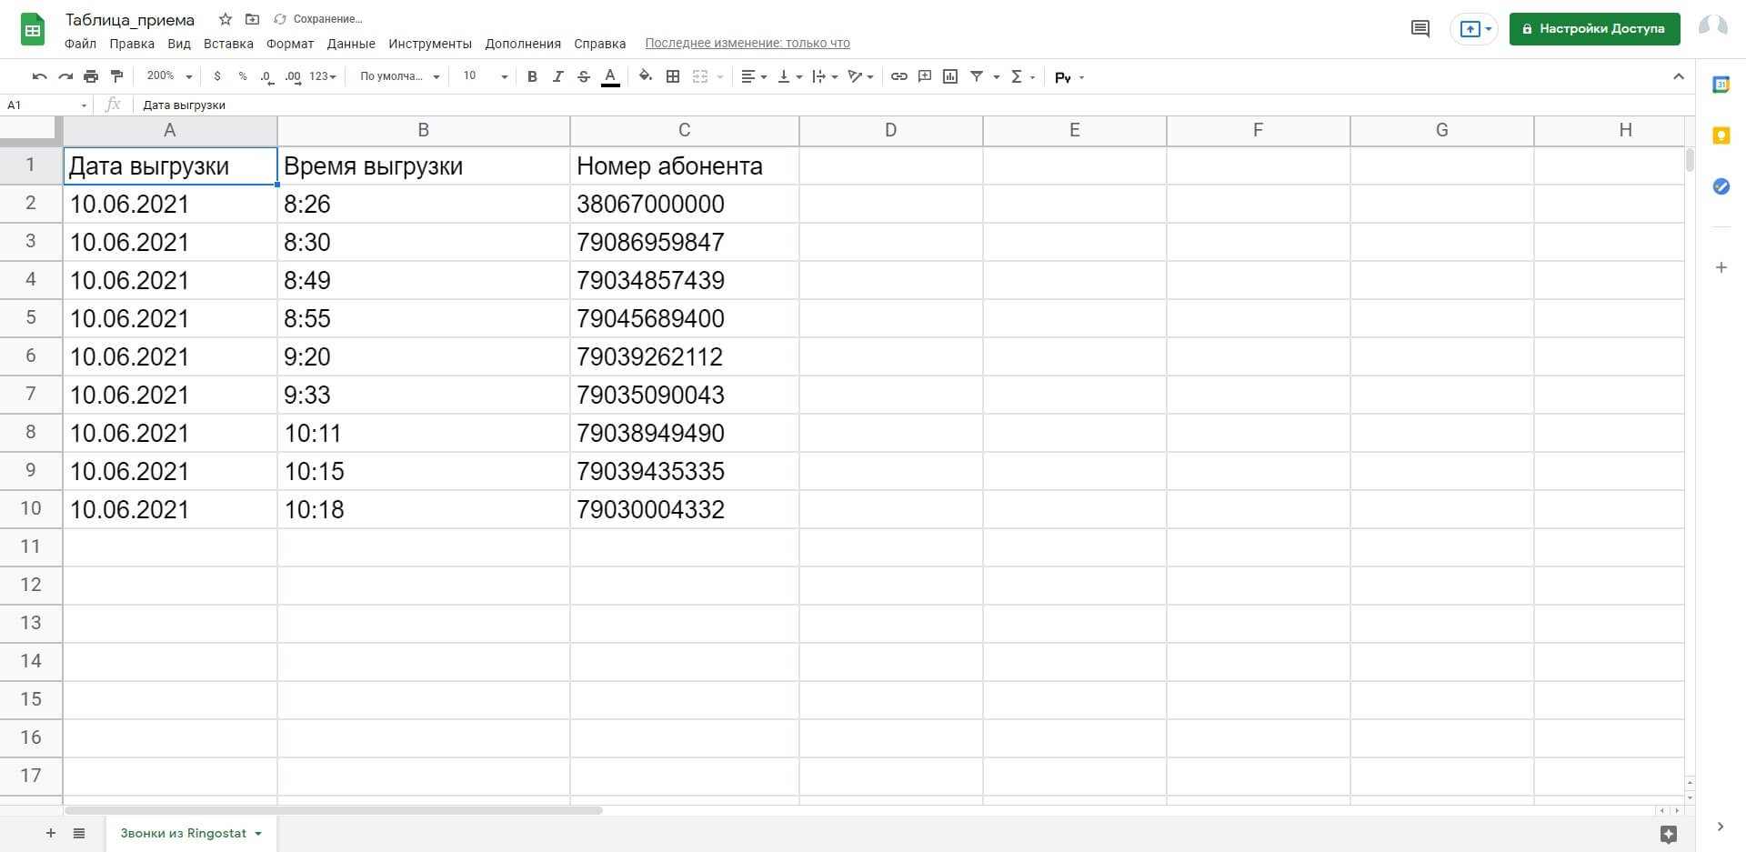Screen dimensions: 1746x852
Task: Apply percent format icon
Action: pos(242,76)
